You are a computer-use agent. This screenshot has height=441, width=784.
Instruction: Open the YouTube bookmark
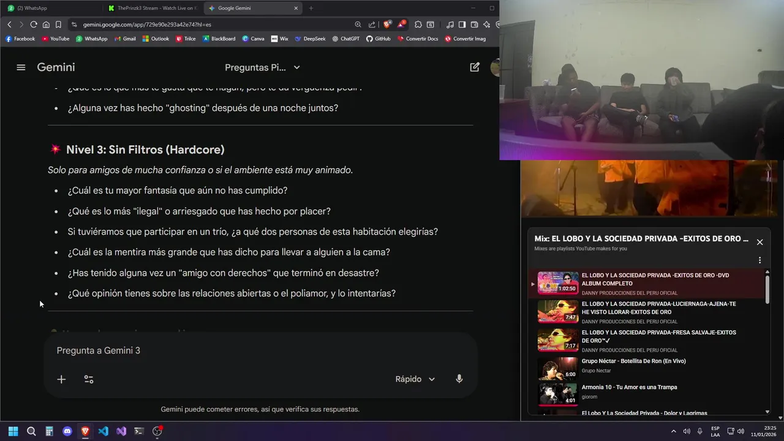[x=56, y=39]
